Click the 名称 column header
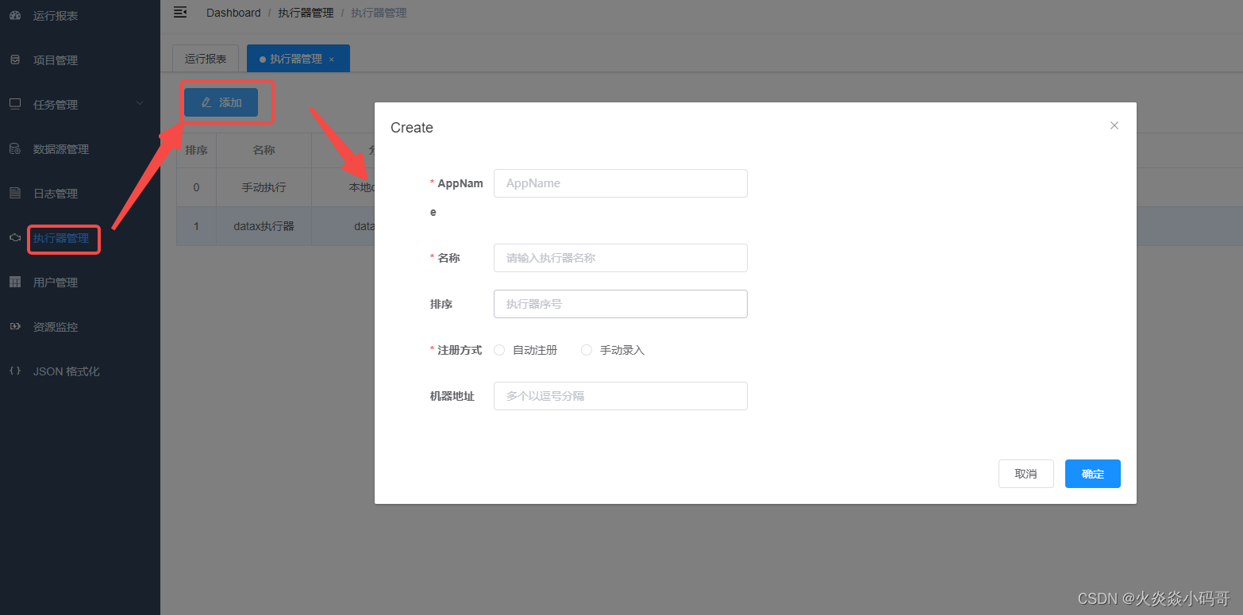Viewport: 1243px width, 615px height. [x=264, y=150]
